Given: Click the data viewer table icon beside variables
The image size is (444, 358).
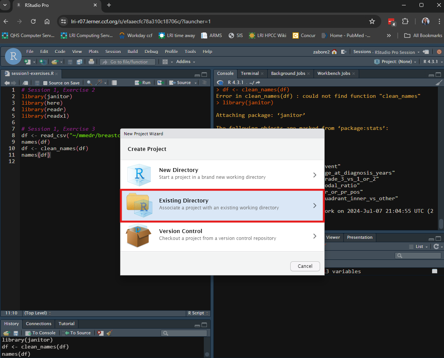Looking at the screenshot, I should click(435, 271).
